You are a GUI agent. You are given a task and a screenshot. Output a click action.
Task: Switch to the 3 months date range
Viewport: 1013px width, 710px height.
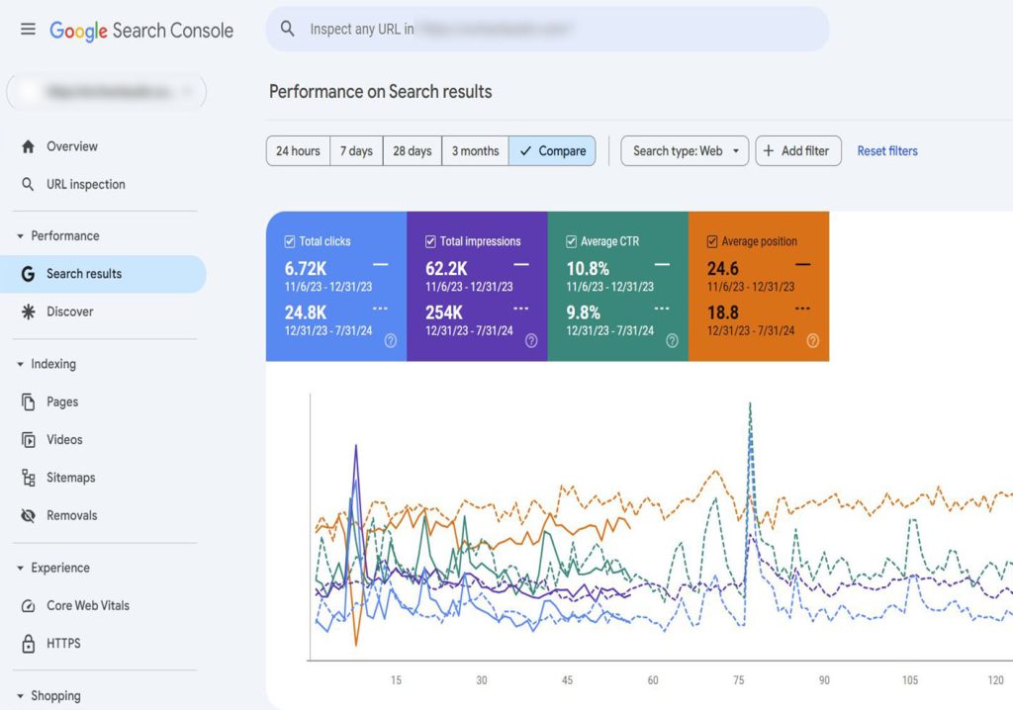[474, 150]
